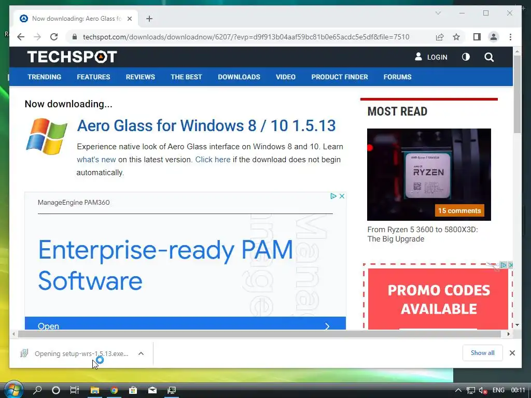Viewport: 531px width, 398px height.
Task: Open TechSpot search magnifier
Action: (488, 57)
